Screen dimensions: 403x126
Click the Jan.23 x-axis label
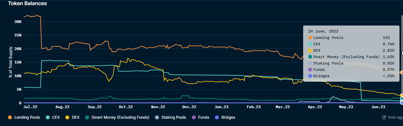pos(221,107)
